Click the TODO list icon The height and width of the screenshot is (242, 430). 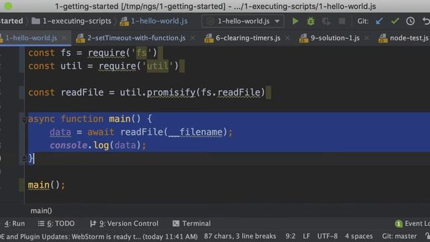[x=41, y=224]
